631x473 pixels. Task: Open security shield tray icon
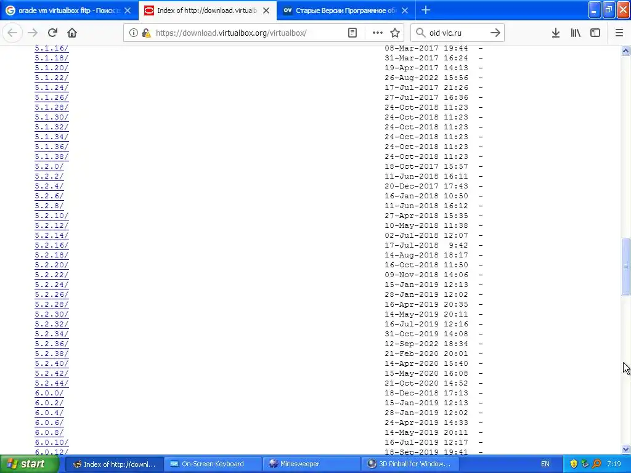(574, 464)
